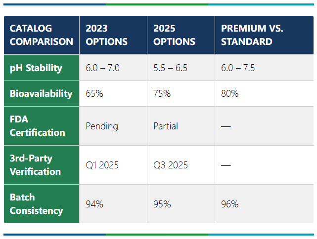Image resolution: width=317 pixels, height=239 pixels.
Task: Select the Bioavailability row label
Action: tap(41, 93)
